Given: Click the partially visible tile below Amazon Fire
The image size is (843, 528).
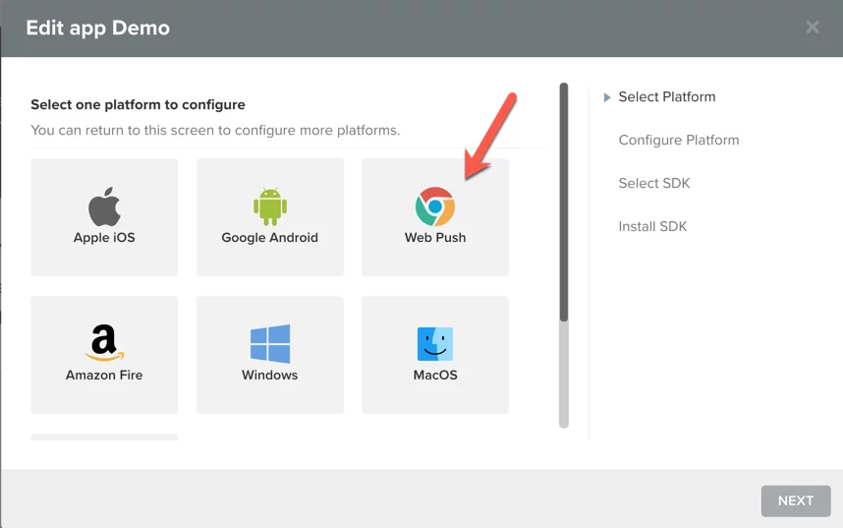Looking at the screenshot, I should tap(104, 437).
